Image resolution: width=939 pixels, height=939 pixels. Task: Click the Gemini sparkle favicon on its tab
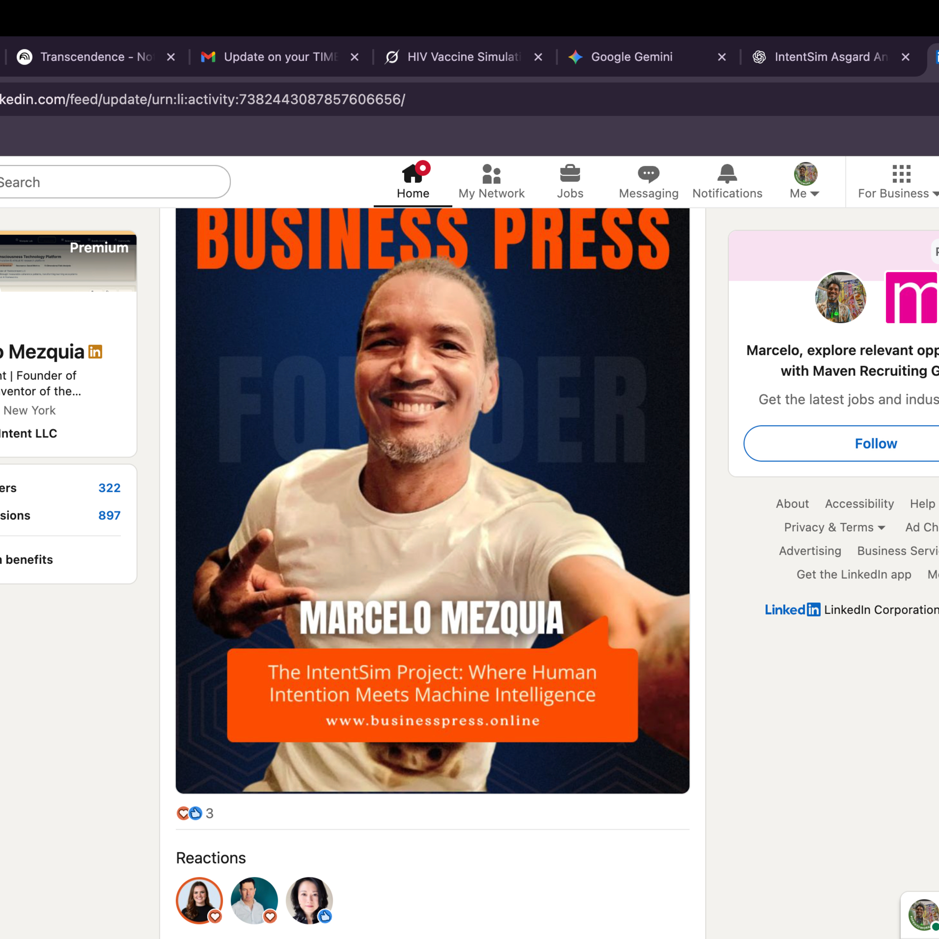576,57
